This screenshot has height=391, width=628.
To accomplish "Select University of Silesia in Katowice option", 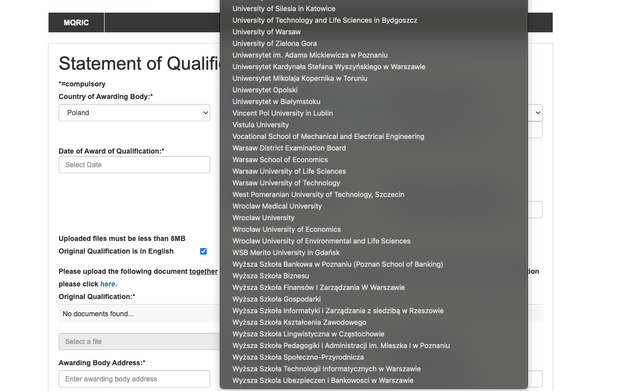I will (x=374, y=9).
